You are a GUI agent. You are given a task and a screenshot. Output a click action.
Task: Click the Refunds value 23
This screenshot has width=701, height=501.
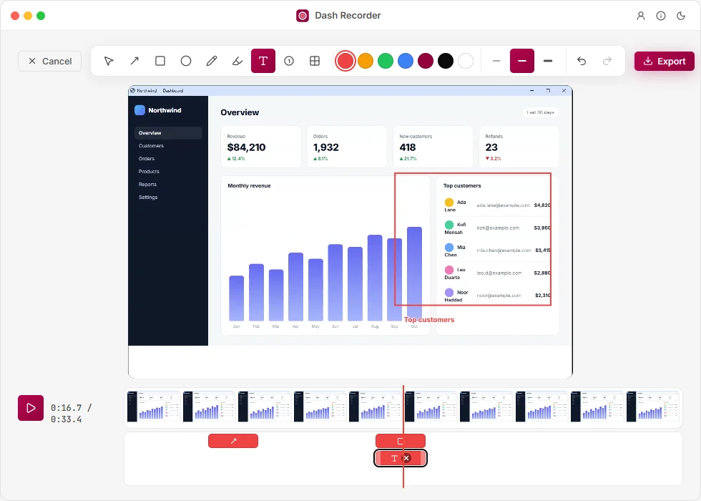[x=491, y=147]
